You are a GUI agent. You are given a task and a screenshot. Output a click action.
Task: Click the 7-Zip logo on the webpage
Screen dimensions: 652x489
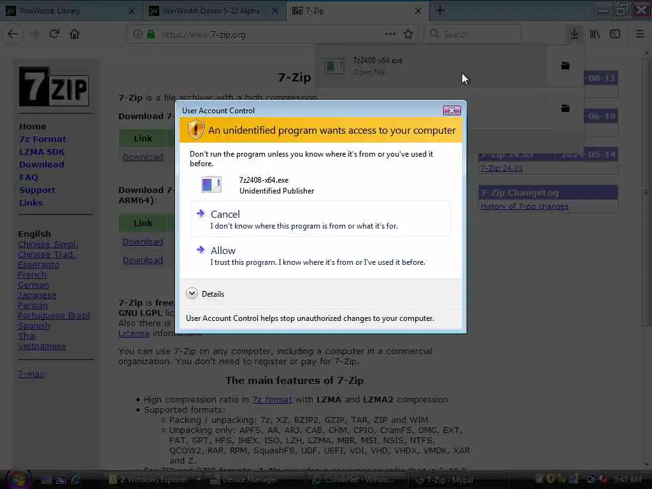(x=54, y=87)
